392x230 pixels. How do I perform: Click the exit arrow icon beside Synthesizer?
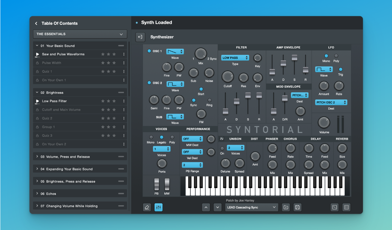click(140, 37)
